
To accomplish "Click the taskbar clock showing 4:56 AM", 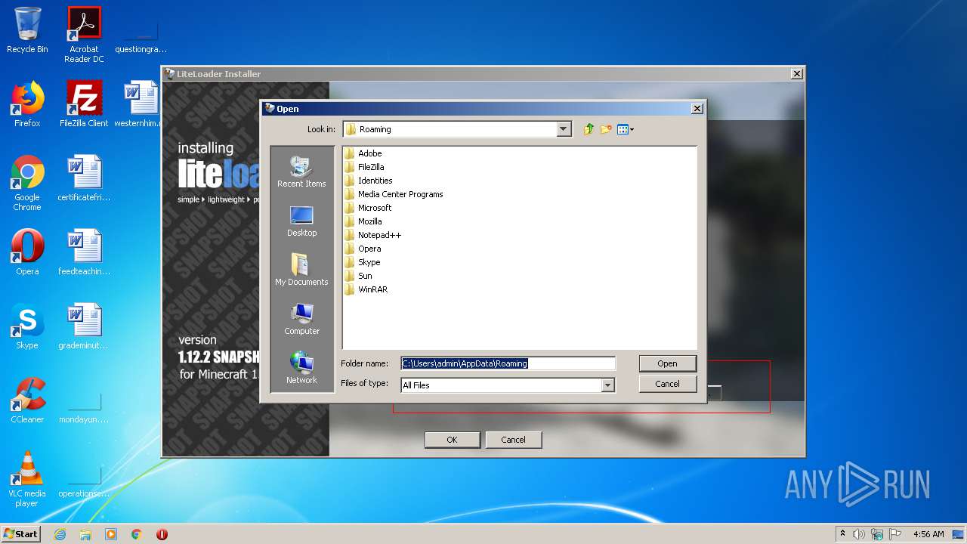I will [928, 534].
